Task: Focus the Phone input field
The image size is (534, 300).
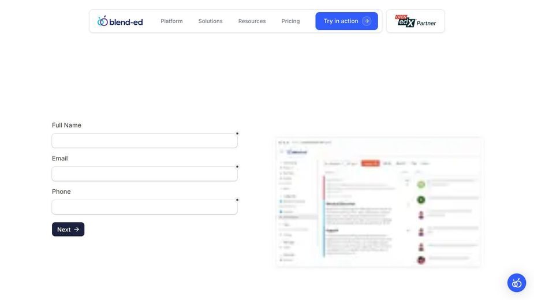Action: point(144,207)
